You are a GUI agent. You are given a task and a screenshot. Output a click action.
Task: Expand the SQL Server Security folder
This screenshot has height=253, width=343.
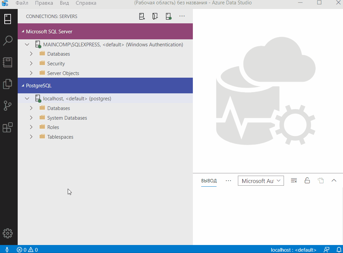[31, 64]
